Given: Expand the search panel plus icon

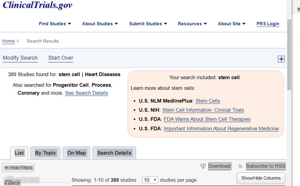Looking at the screenshot, I should tap(281, 59).
